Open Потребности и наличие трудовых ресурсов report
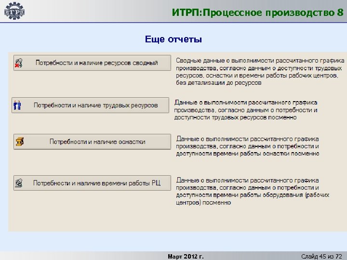347x260 pixels. coord(90,105)
